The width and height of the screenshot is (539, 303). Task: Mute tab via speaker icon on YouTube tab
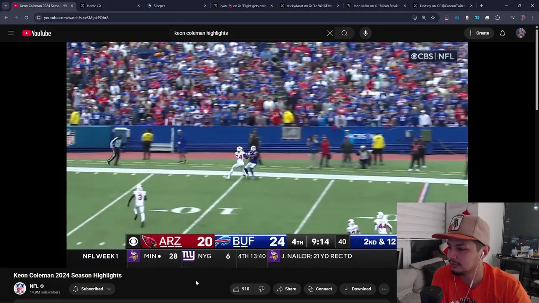[65, 6]
